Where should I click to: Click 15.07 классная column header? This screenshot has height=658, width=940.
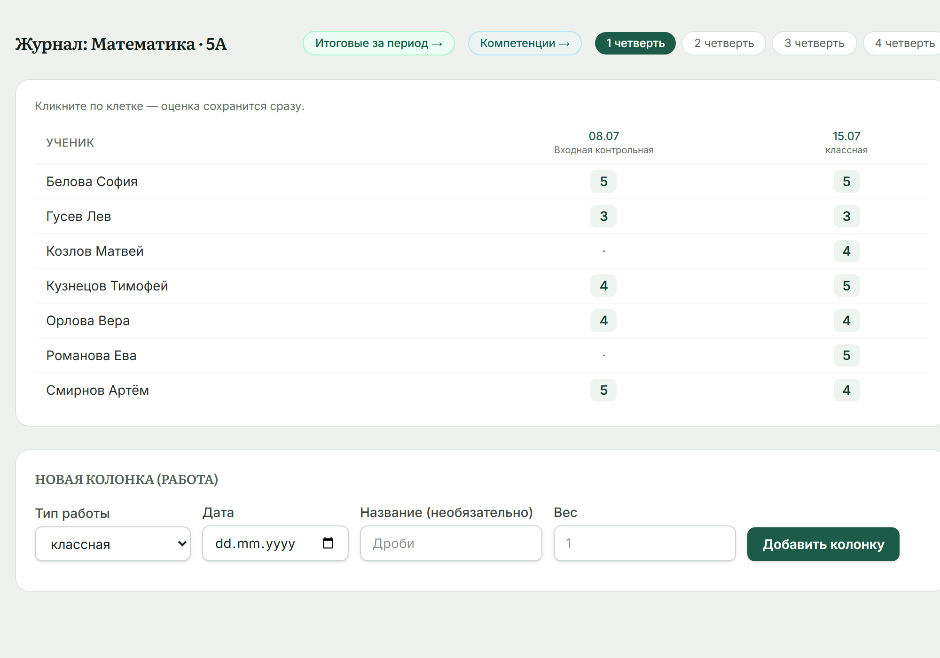[846, 142]
